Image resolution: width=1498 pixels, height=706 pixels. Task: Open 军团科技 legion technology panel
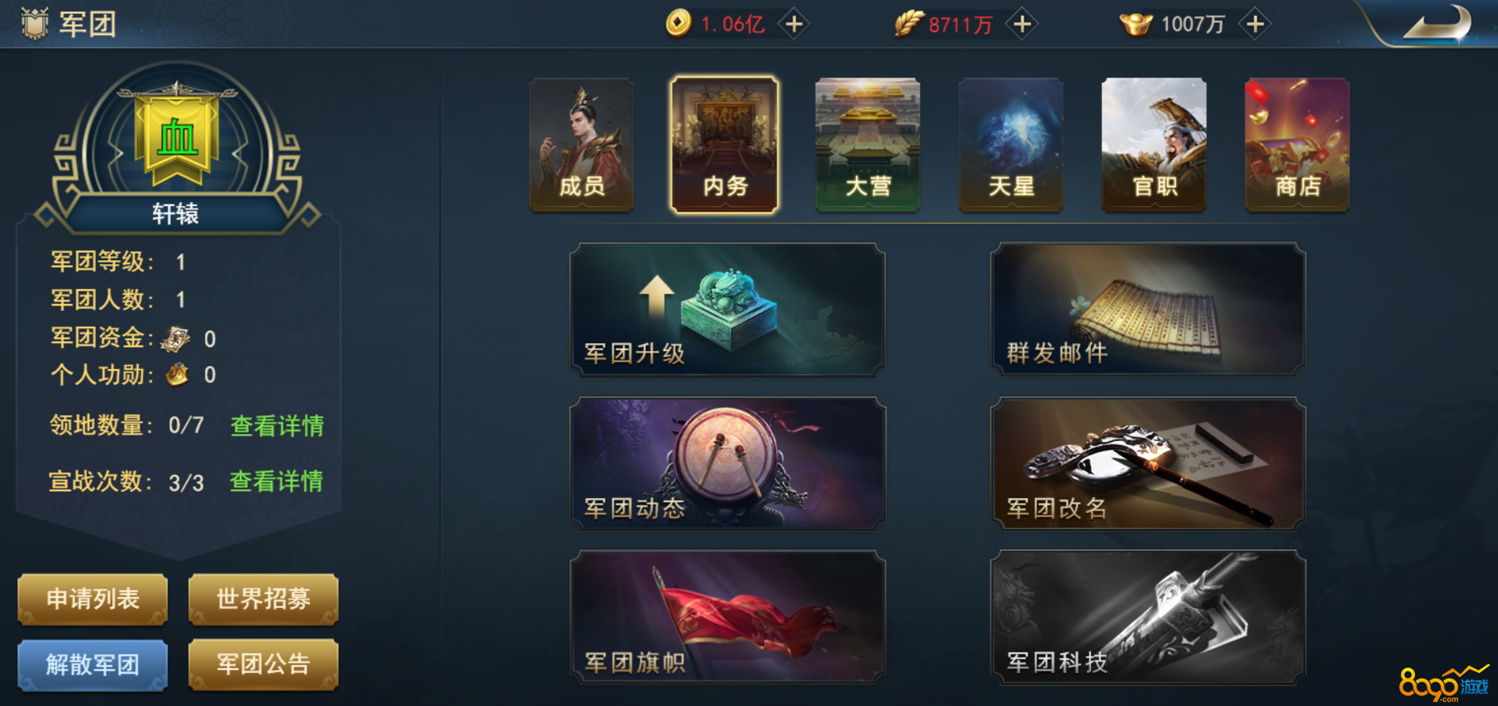[x=1148, y=617]
